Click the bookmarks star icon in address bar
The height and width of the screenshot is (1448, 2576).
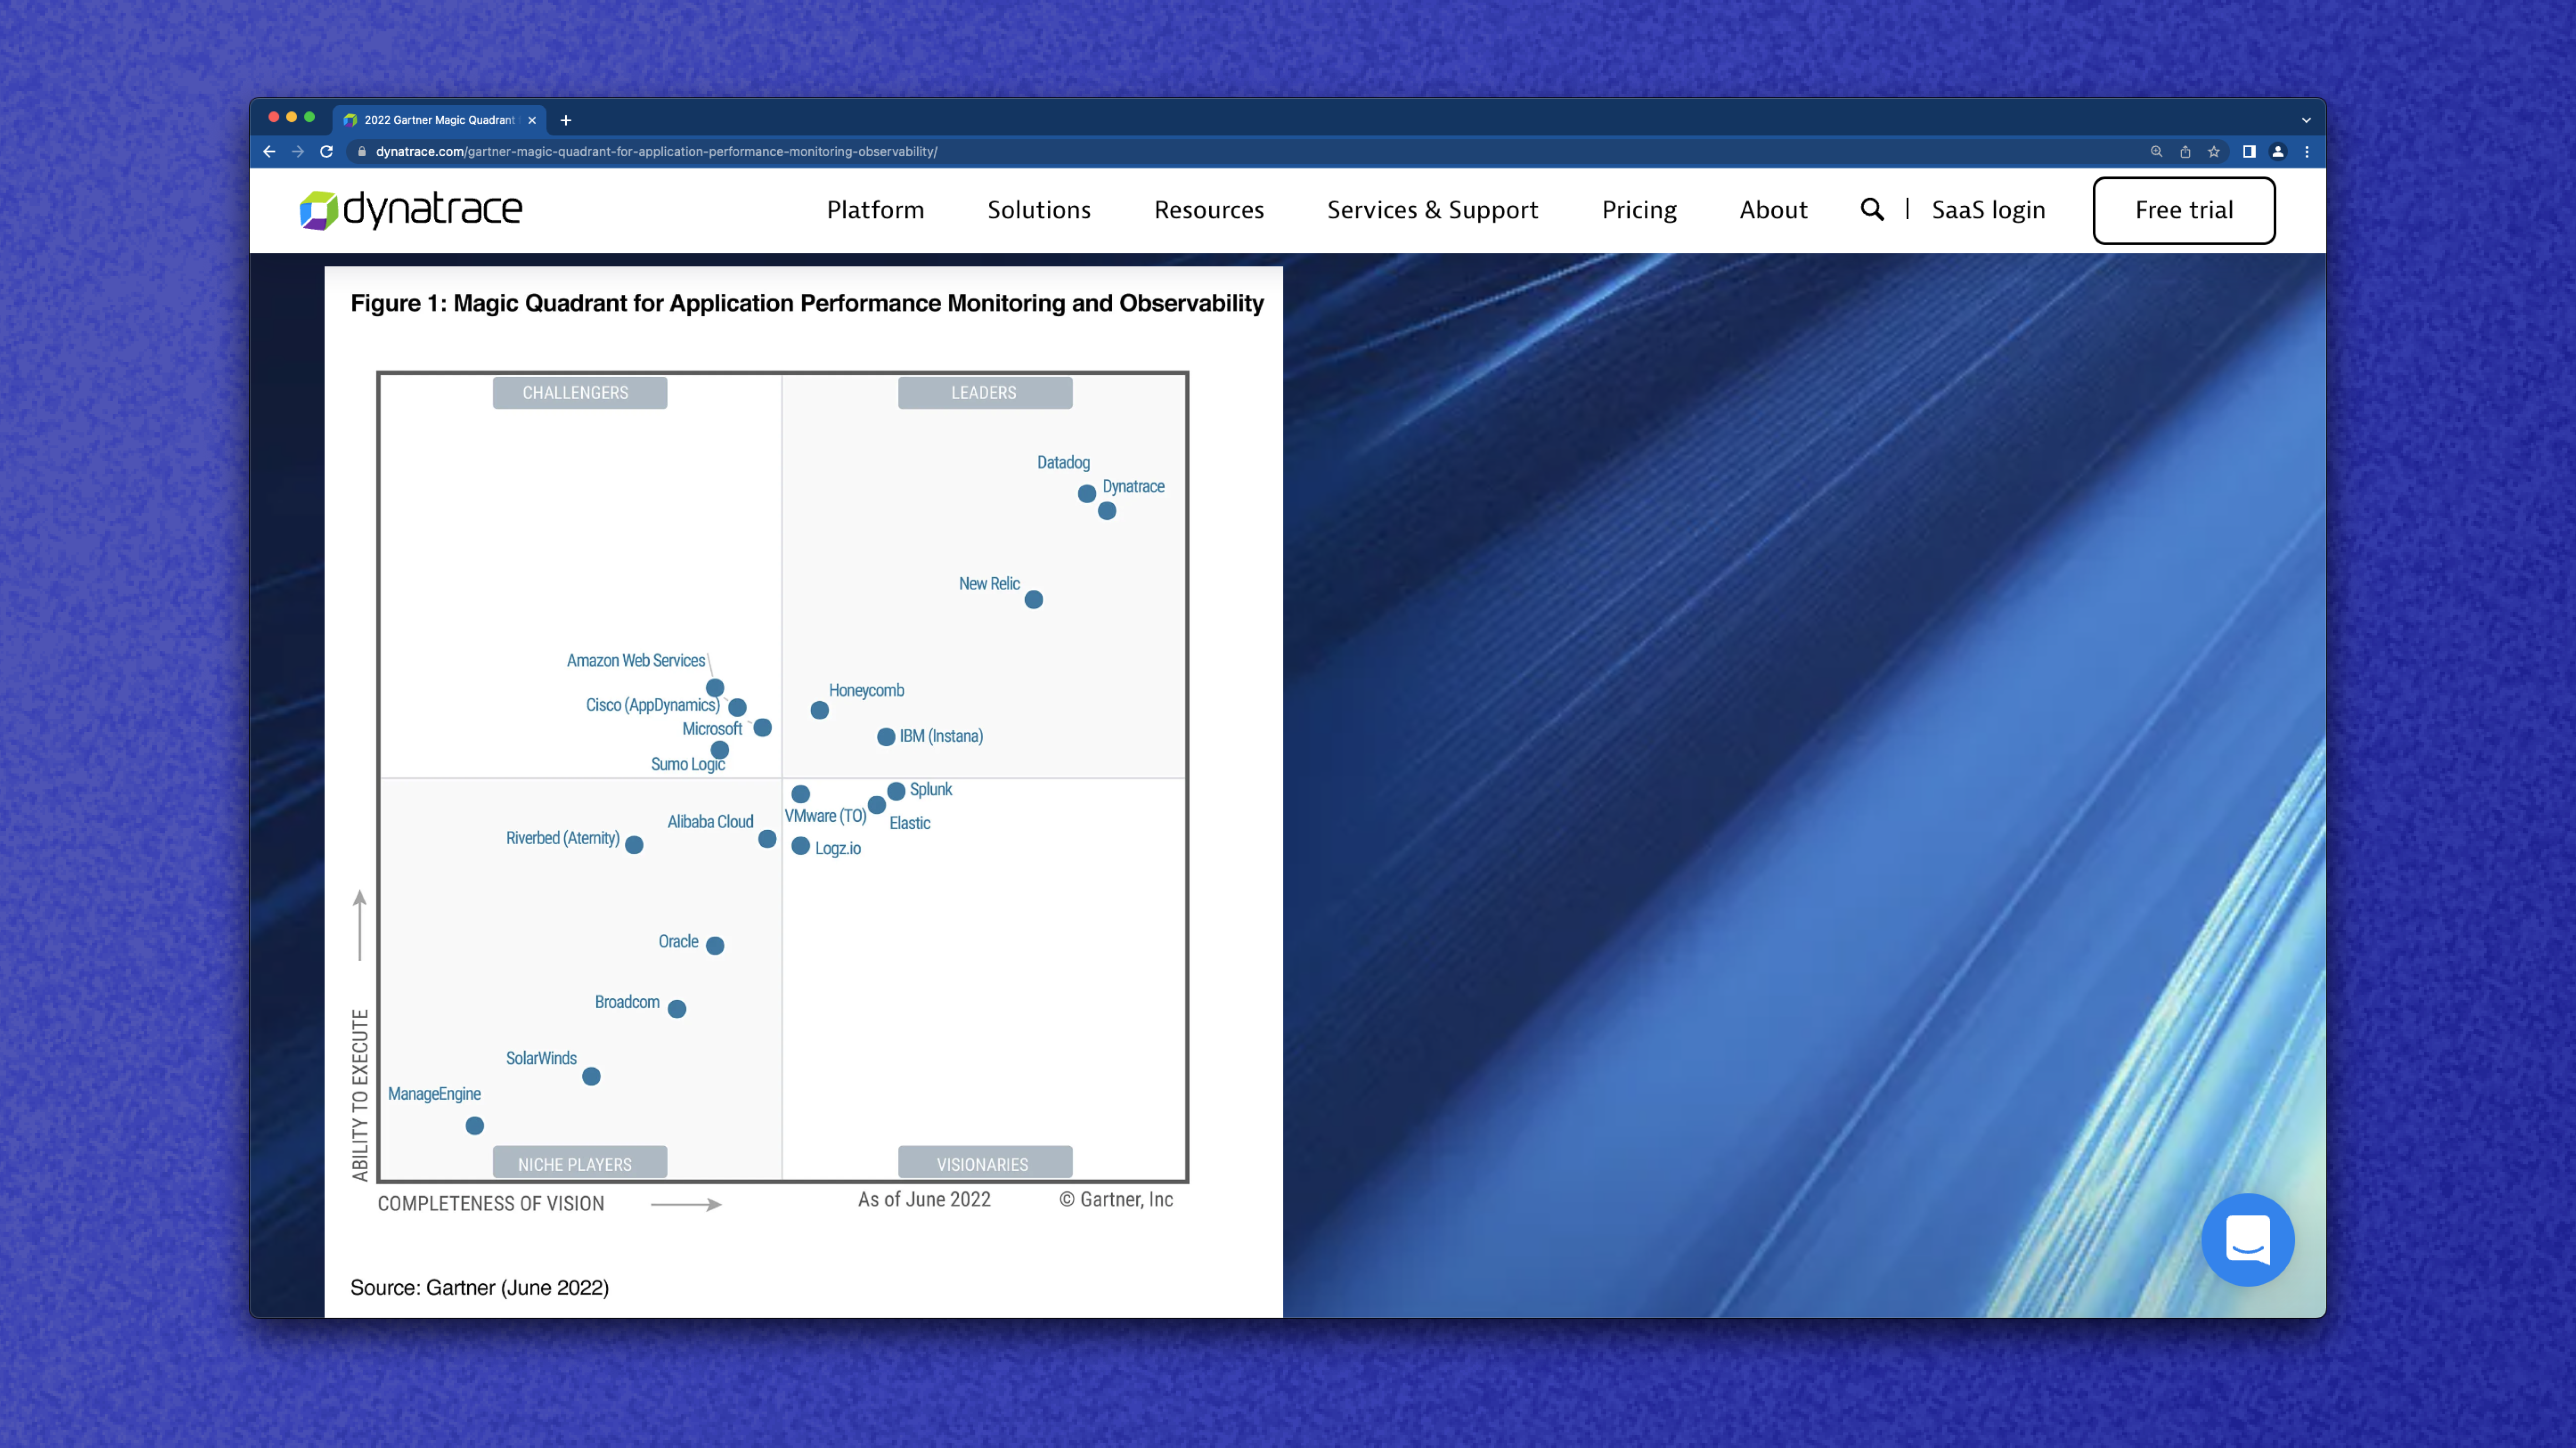tap(2214, 150)
